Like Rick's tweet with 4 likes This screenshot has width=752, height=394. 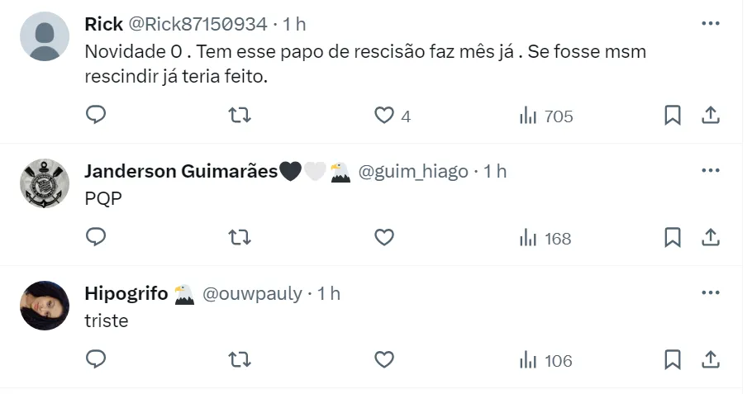pyautogui.click(x=384, y=116)
